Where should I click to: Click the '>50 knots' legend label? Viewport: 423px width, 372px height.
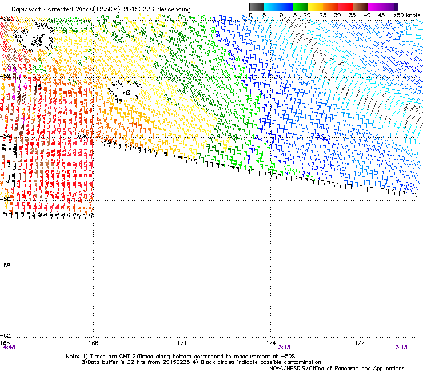(406, 15)
